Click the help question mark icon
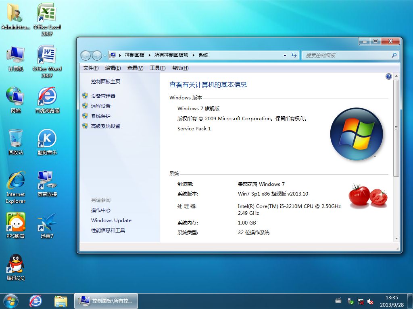413x309 pixels. coord(388,76)
